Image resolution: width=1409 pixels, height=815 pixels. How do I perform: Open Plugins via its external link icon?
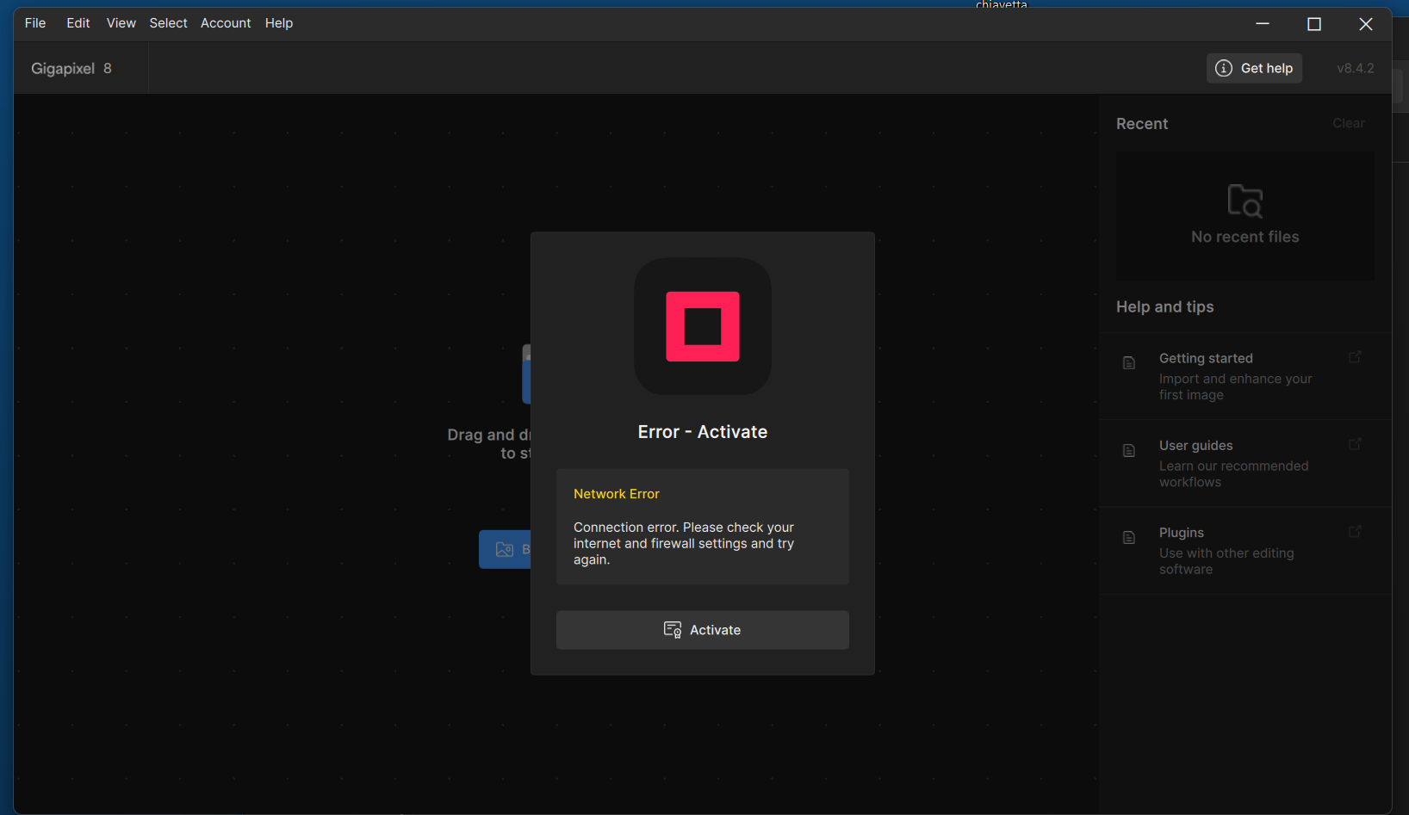click(x=1355, y=532)
